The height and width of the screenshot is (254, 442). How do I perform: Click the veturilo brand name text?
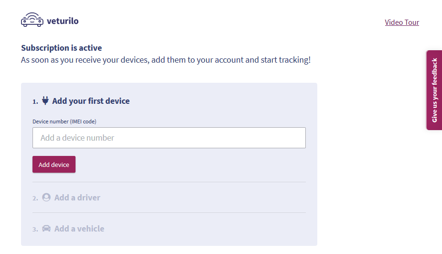[63, 21]
